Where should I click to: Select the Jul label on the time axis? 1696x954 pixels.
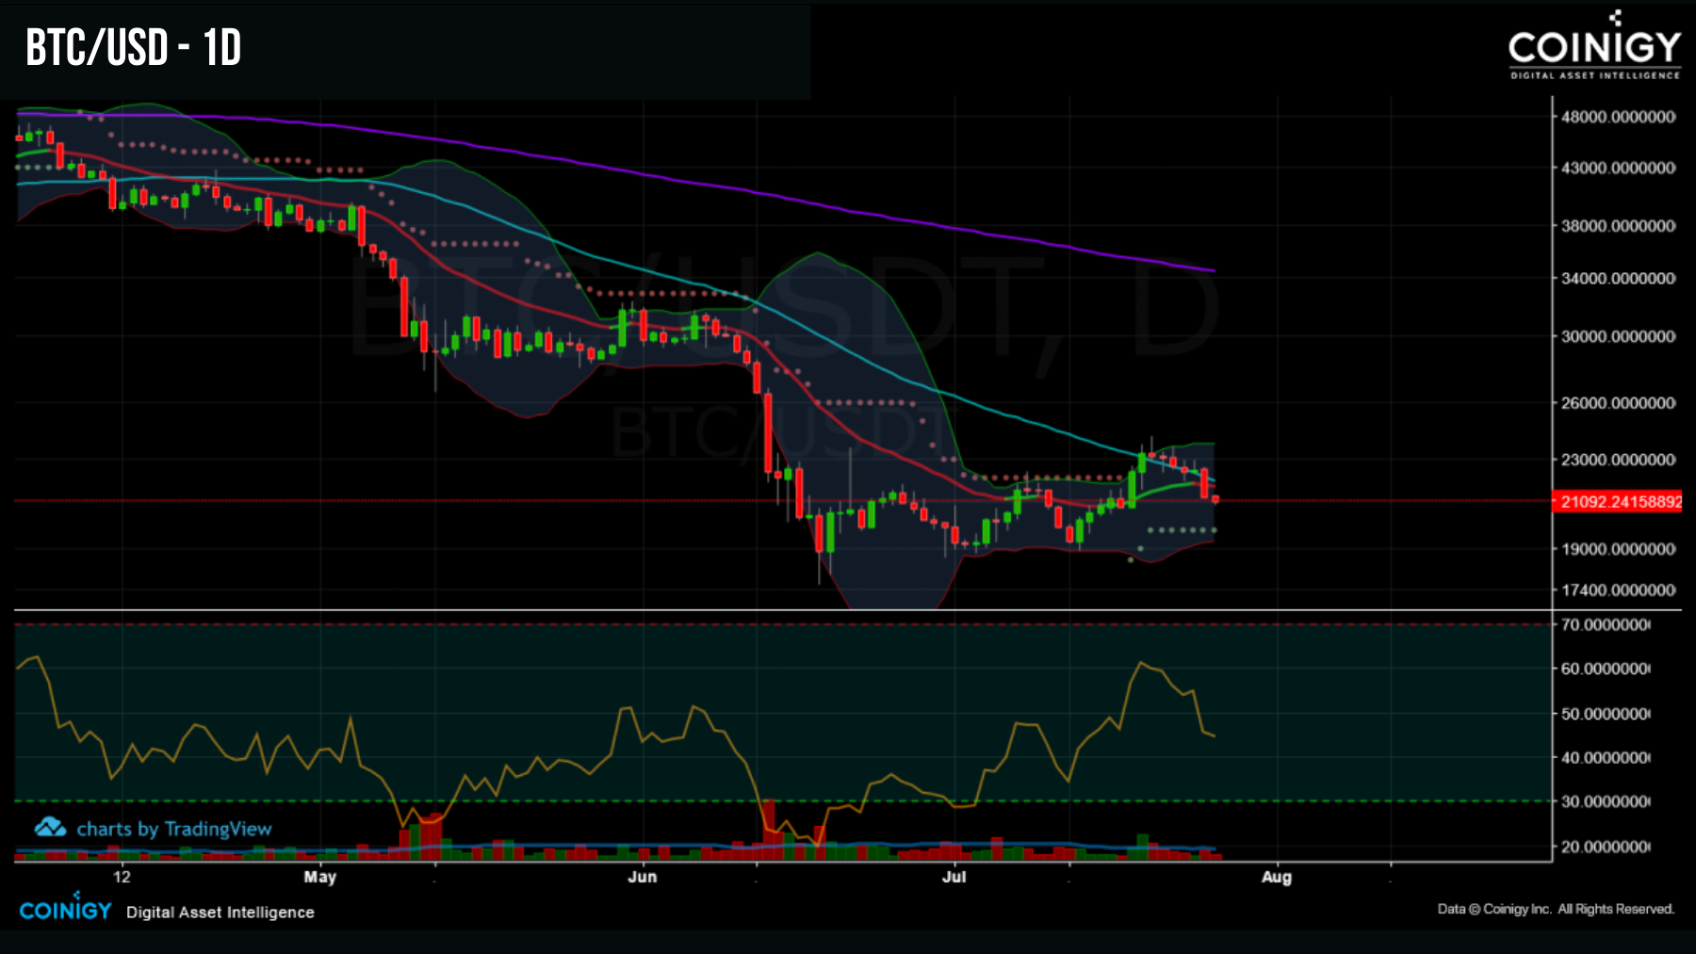(954, 877)
